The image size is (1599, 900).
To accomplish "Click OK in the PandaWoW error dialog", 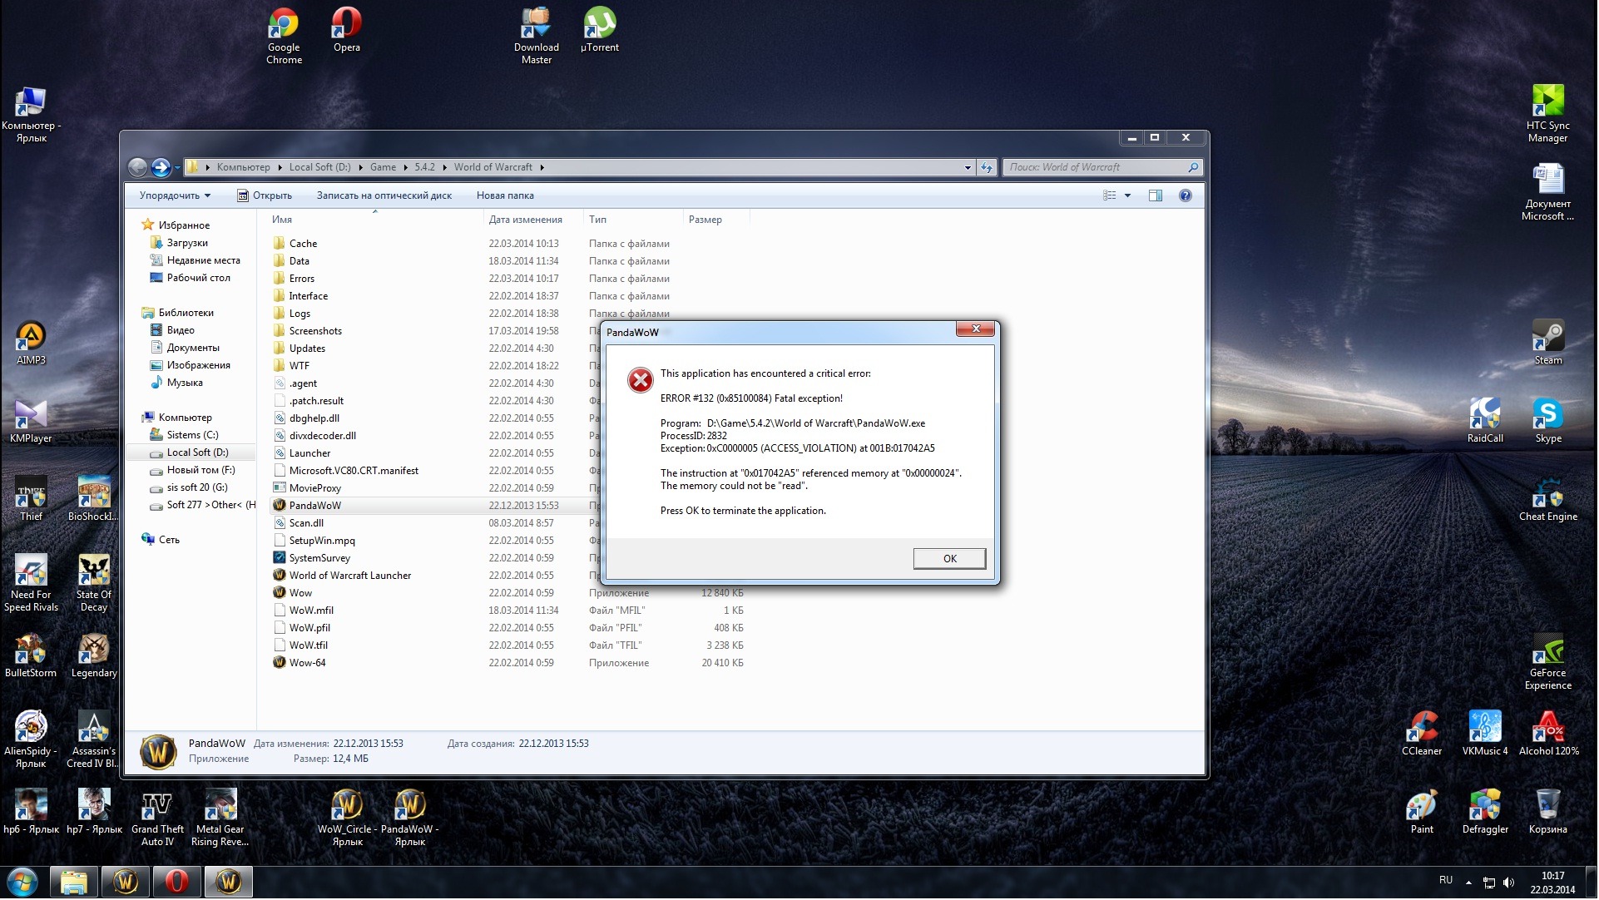I will click(x=950, y=559).
